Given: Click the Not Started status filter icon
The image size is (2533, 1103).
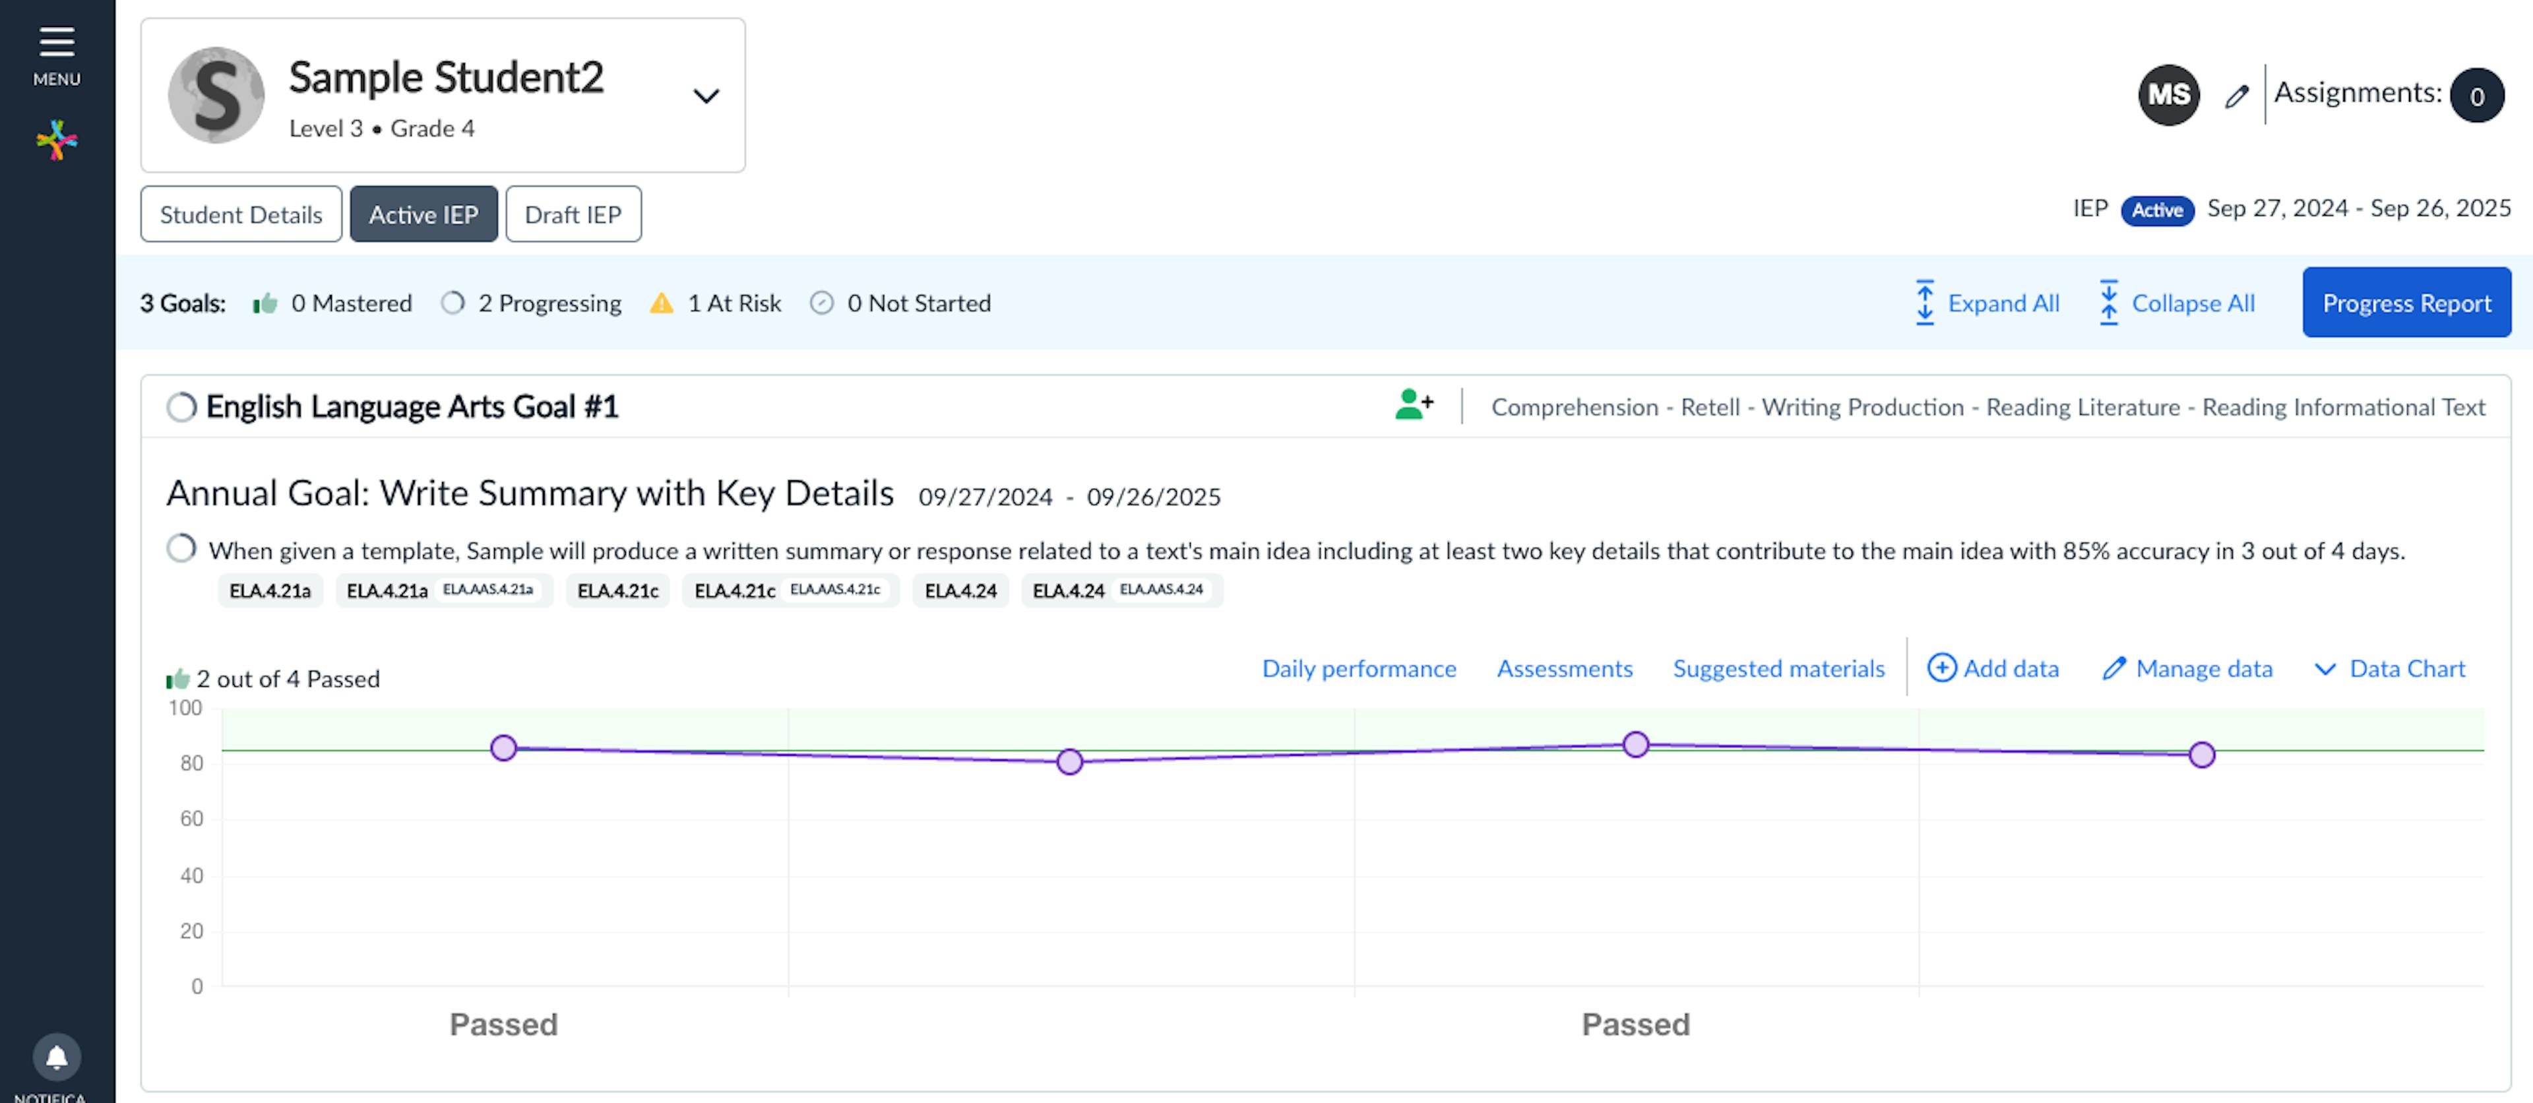Looking at the screenshot, I should pos(821,303).
